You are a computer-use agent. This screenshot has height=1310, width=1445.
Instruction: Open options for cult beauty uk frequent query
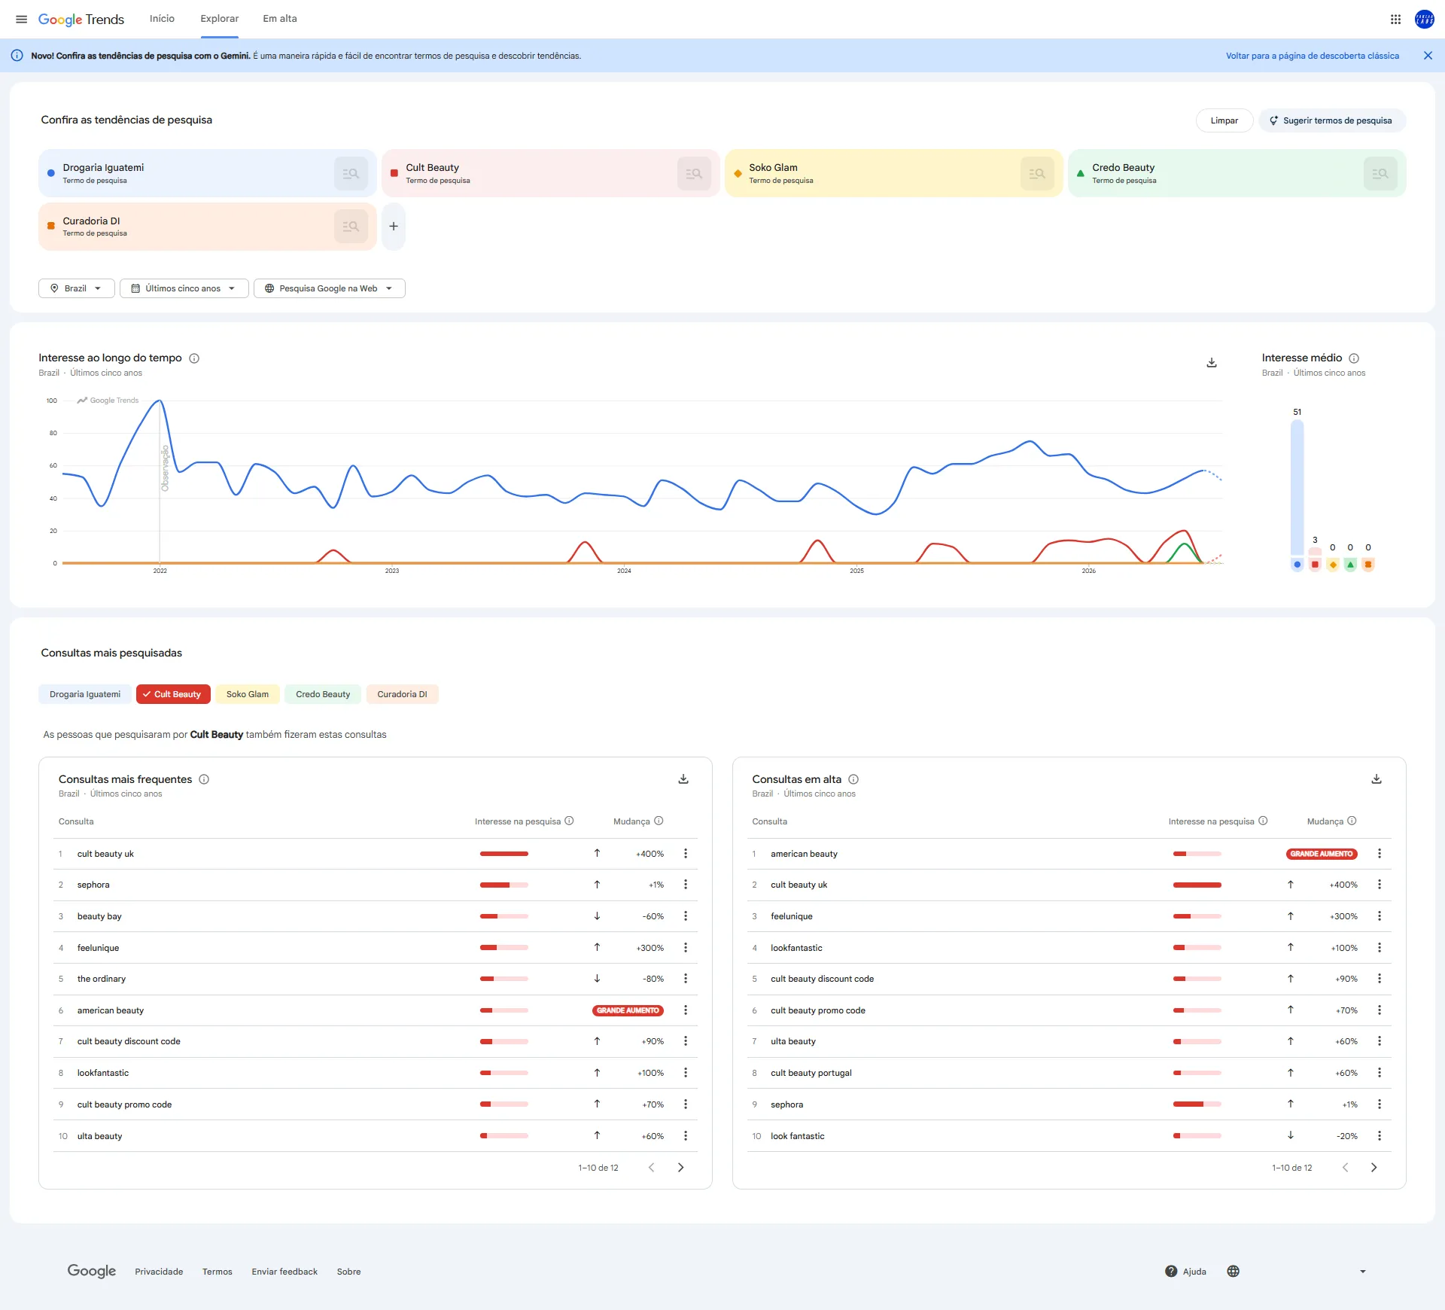(x=686, y=853)
